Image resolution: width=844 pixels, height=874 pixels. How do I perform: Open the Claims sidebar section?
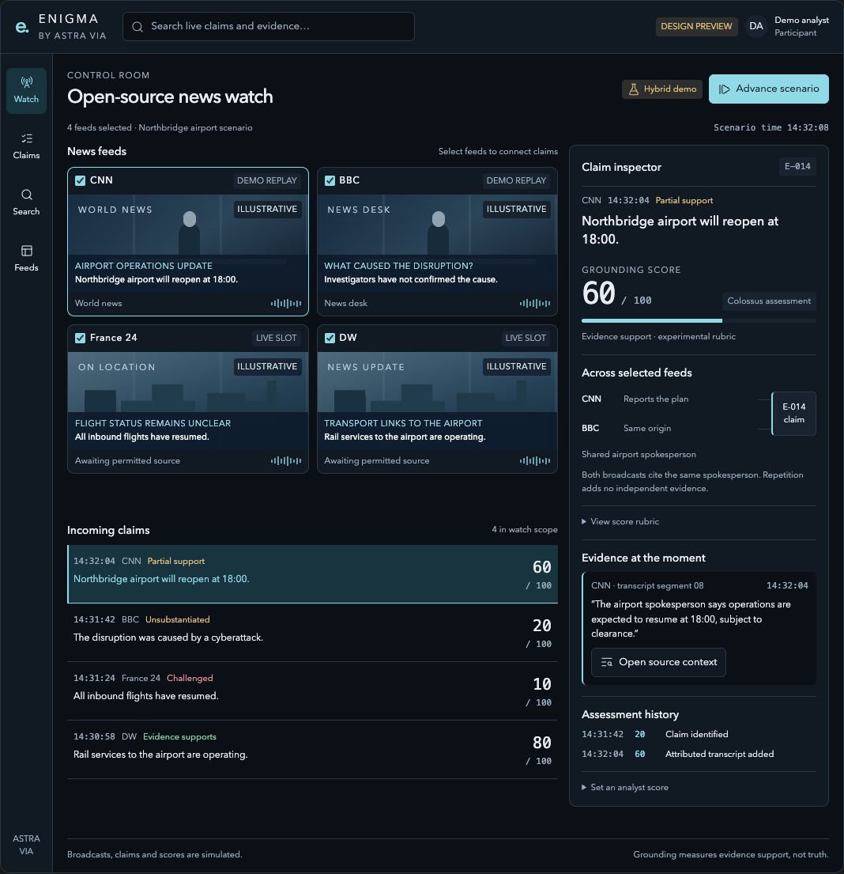(26, 146)
